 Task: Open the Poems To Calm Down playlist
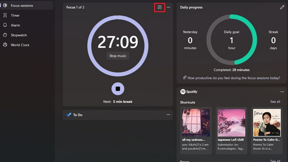pyautogui.click(x=267, y=122)
